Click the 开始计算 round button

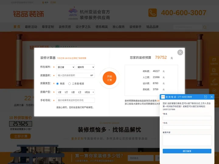(109, 78)
